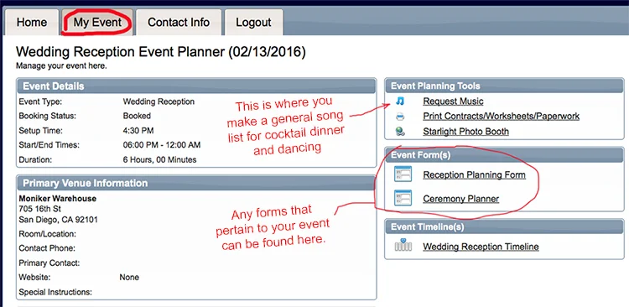This screenshot has width=629, height=307.
Task: Click the 'Start/End Times:' label
Action: (x=49, y=145)
